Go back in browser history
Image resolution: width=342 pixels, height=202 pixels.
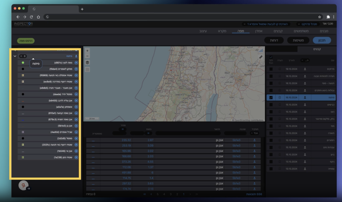18,17
